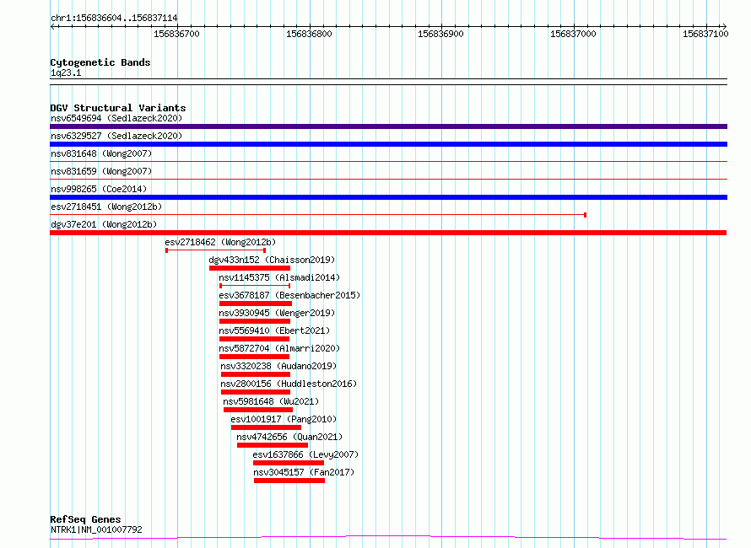Open nsv5569410 (Ebert2021) variant label

click(x=274, y=330)
